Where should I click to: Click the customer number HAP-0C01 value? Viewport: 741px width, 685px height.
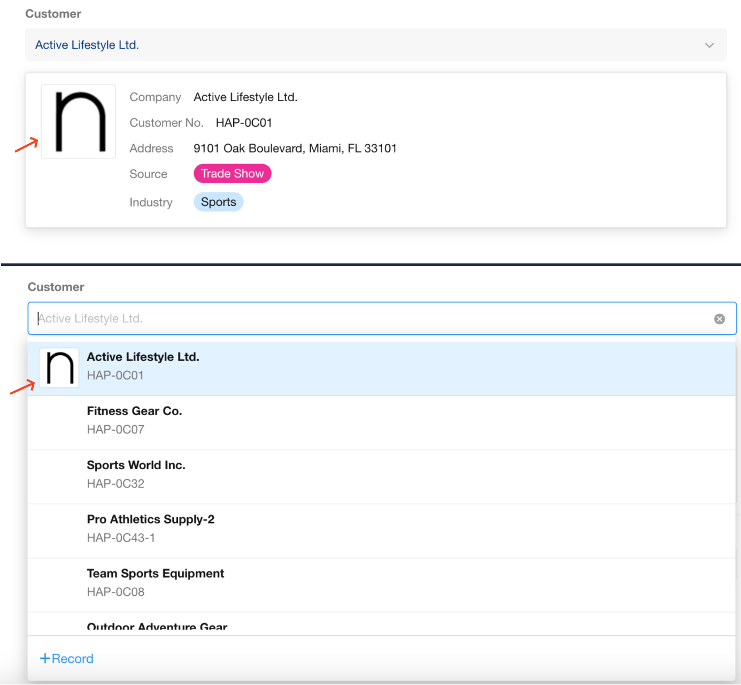244,123
